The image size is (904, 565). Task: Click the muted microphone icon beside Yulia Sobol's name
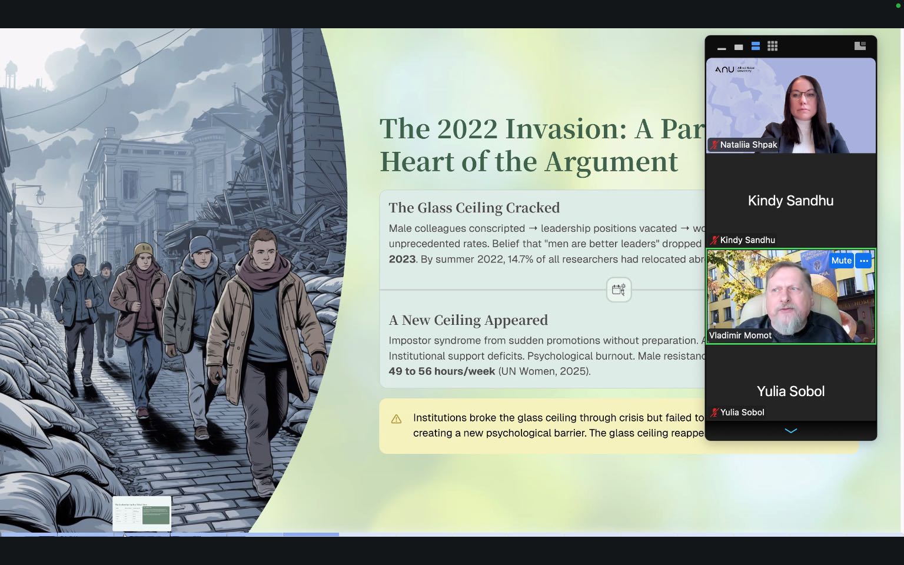pyautogui.click(x=714, y=413)
